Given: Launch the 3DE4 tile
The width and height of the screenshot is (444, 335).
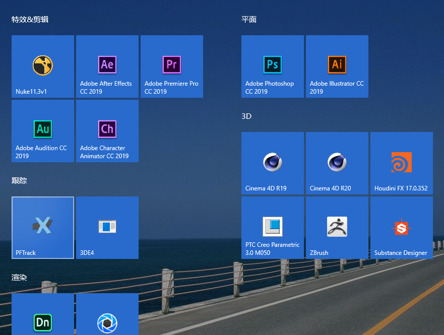Looking at the screenshot, I should (x=107, y=228).
